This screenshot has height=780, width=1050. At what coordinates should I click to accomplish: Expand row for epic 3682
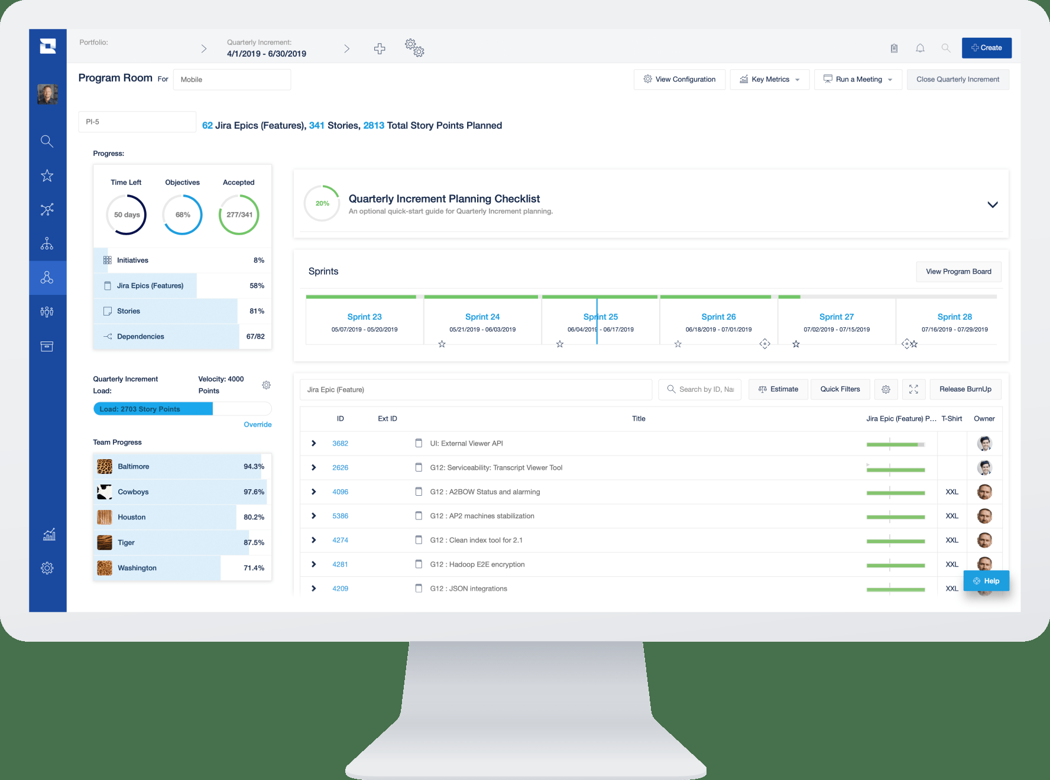point(313,443)
